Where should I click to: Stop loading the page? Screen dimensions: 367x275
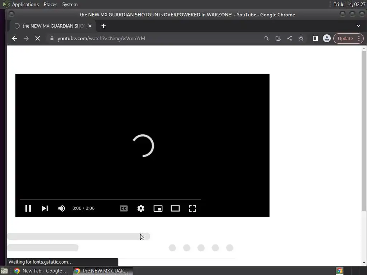[x=37, y=38]
